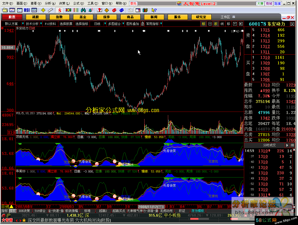This screenshot has height=225, width=298.
Task: Click the open folder icon in toolbar
Action: click(x=5, y=10)
